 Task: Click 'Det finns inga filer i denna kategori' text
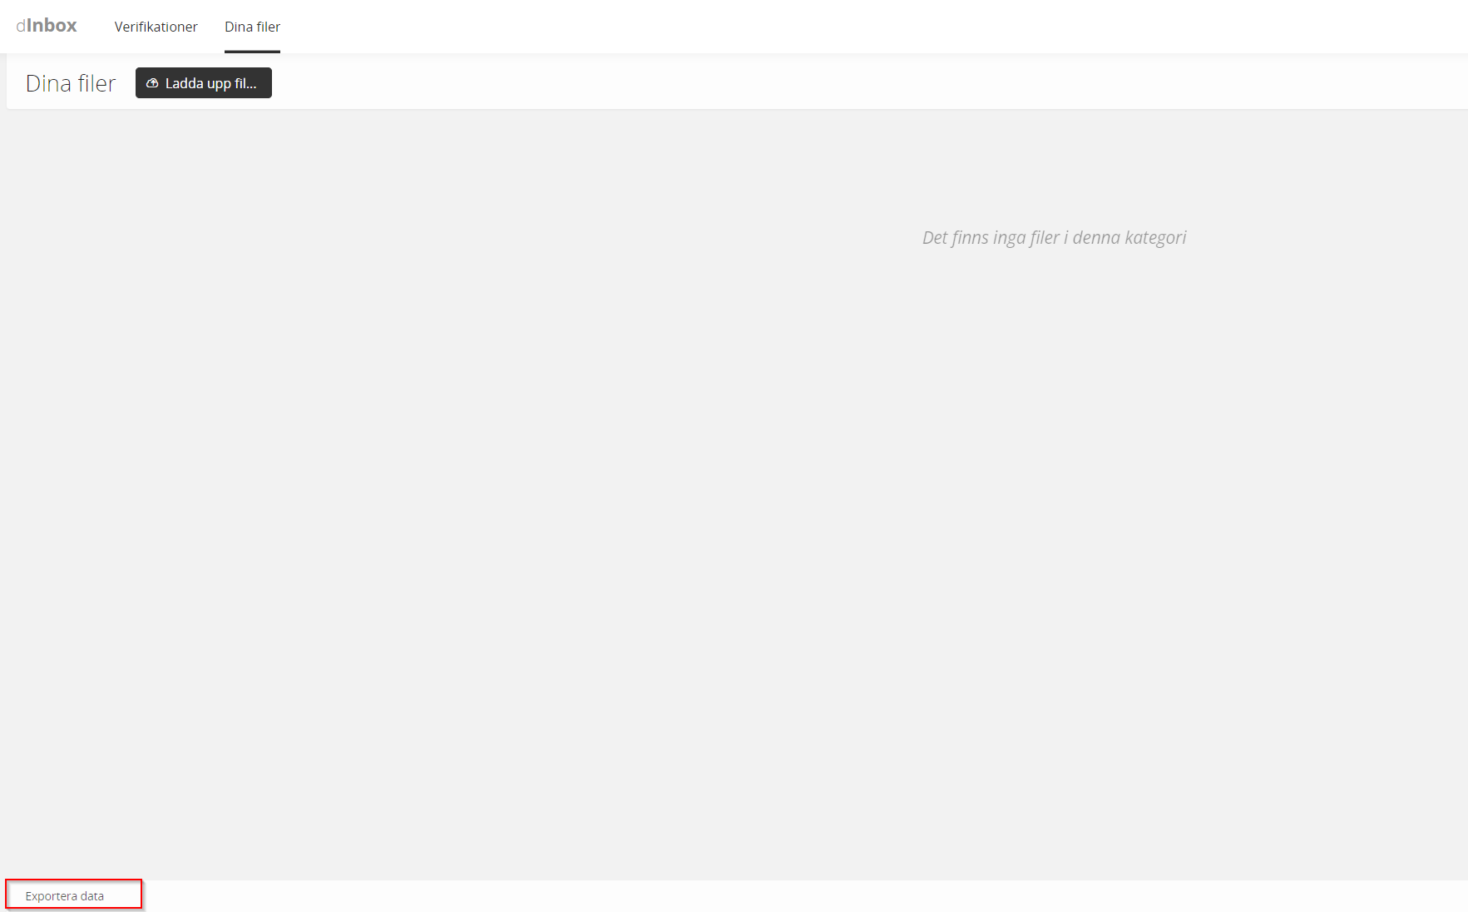coord(1054,238)
